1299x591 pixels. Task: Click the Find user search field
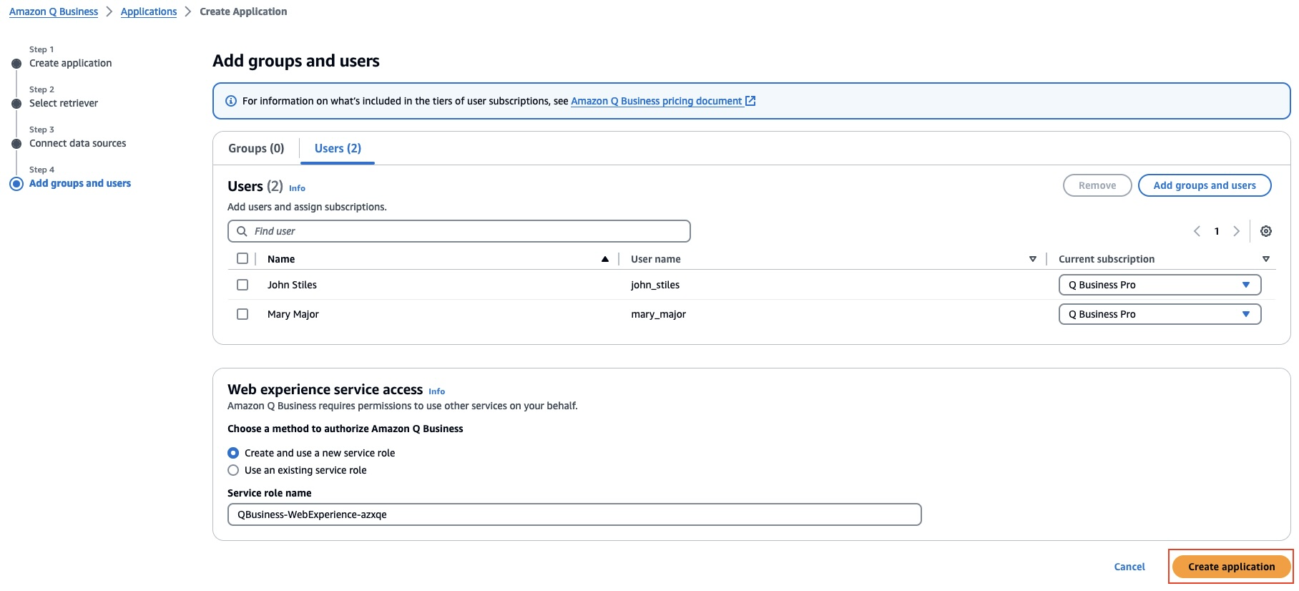pos(459,231)
